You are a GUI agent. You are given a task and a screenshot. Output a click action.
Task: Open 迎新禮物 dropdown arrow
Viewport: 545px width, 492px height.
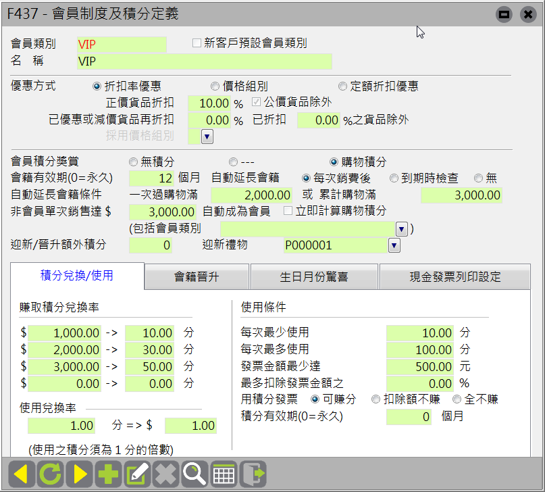click(x=394, y=246)
